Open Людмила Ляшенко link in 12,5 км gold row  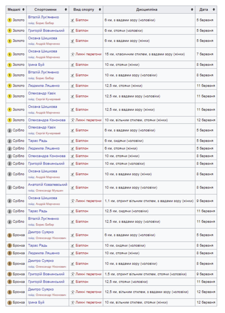[44, 86]
